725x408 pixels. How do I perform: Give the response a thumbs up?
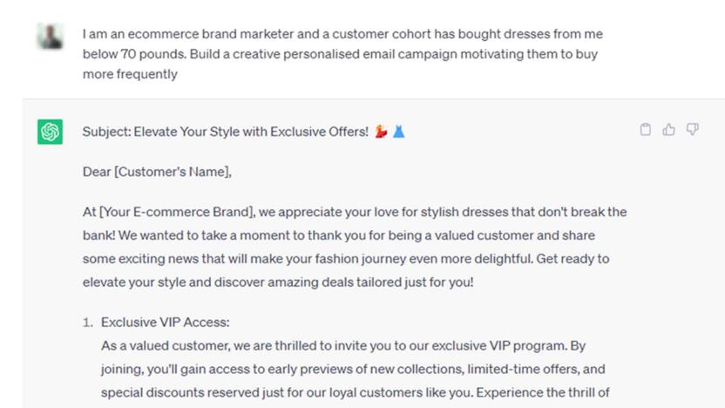click(668, 130)
